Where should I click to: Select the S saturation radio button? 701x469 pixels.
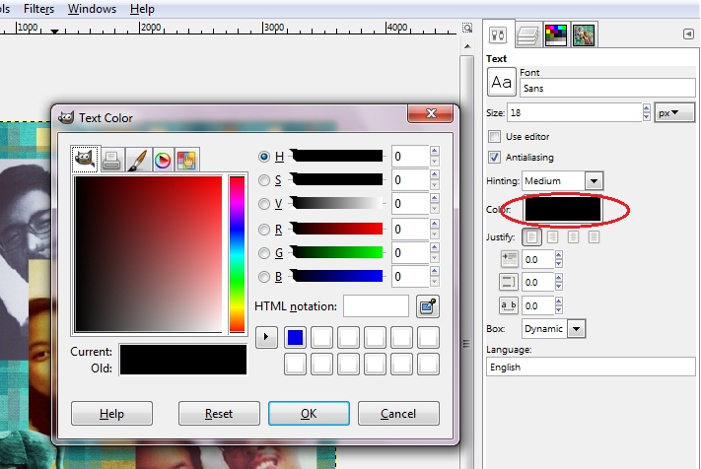264,180
